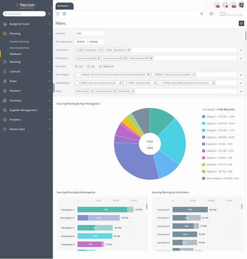Select the Sourcable No radio button
The width and height of the screenshot is (247, 259).
(x=89, y=66)
